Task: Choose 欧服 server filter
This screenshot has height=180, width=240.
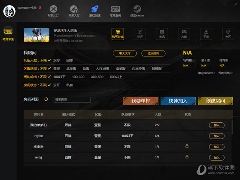Action: click(x=86, y=69)
